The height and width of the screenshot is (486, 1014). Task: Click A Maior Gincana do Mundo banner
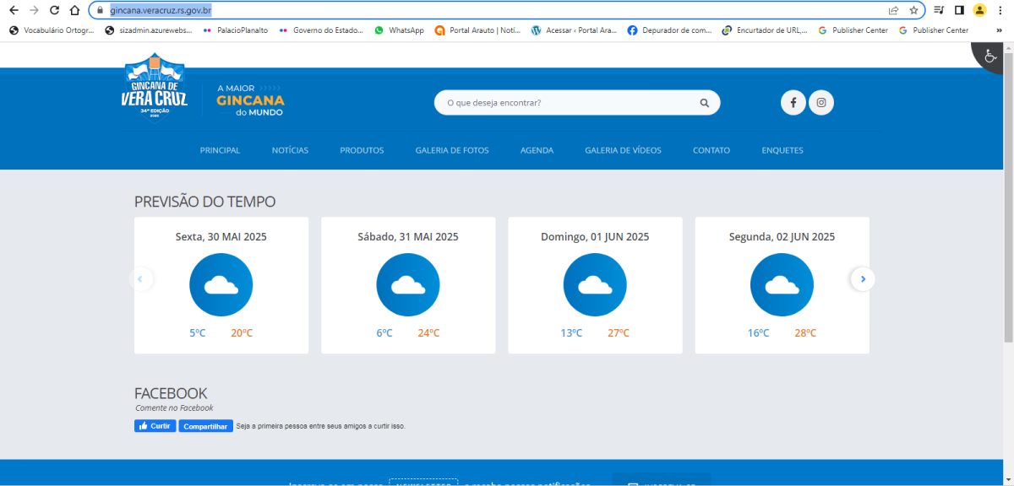coord(250,100)
